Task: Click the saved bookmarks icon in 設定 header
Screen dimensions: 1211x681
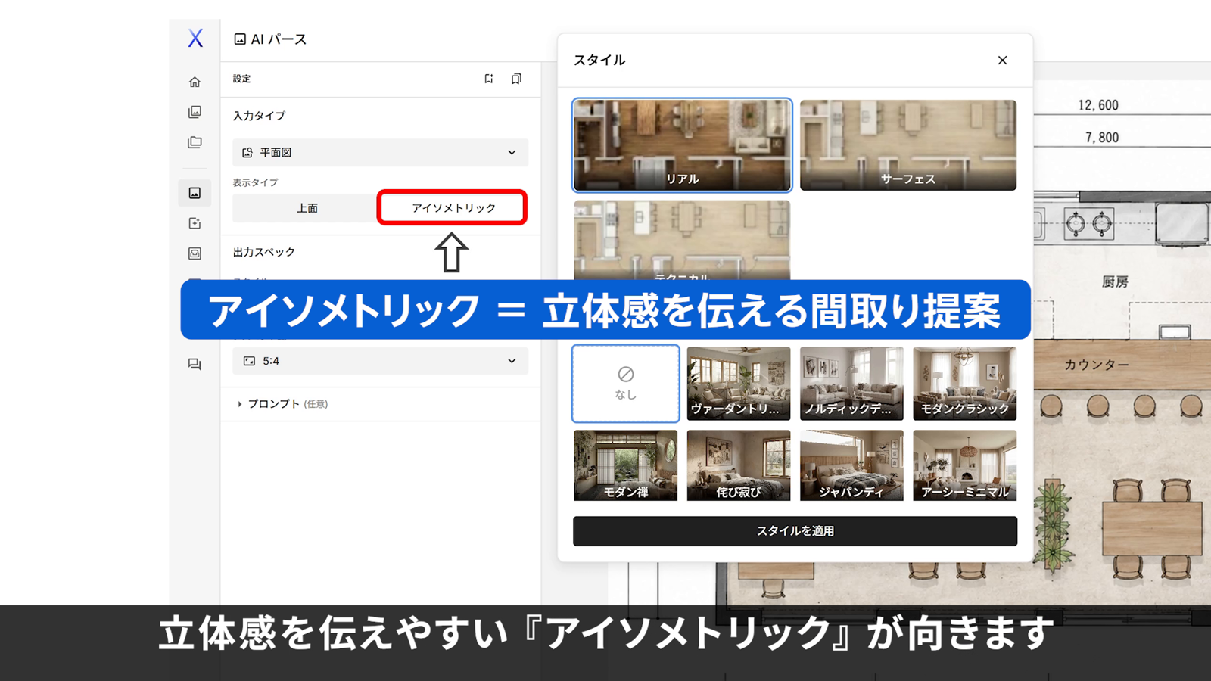Action: pyautogui.click(x=516, y=79)
